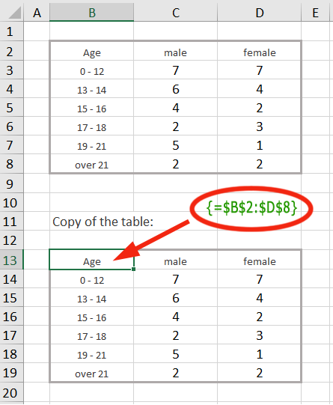Select row 13 header
Viewport: 333px width, 405px height.
coord(12,260)
